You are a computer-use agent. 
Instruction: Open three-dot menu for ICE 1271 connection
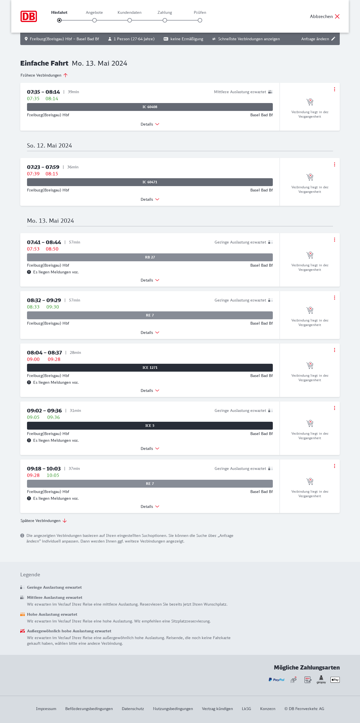(334, 350)
